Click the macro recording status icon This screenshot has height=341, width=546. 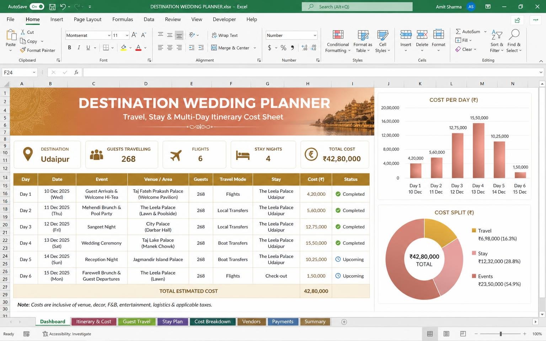pyautogui.click(x=26, y=334)
